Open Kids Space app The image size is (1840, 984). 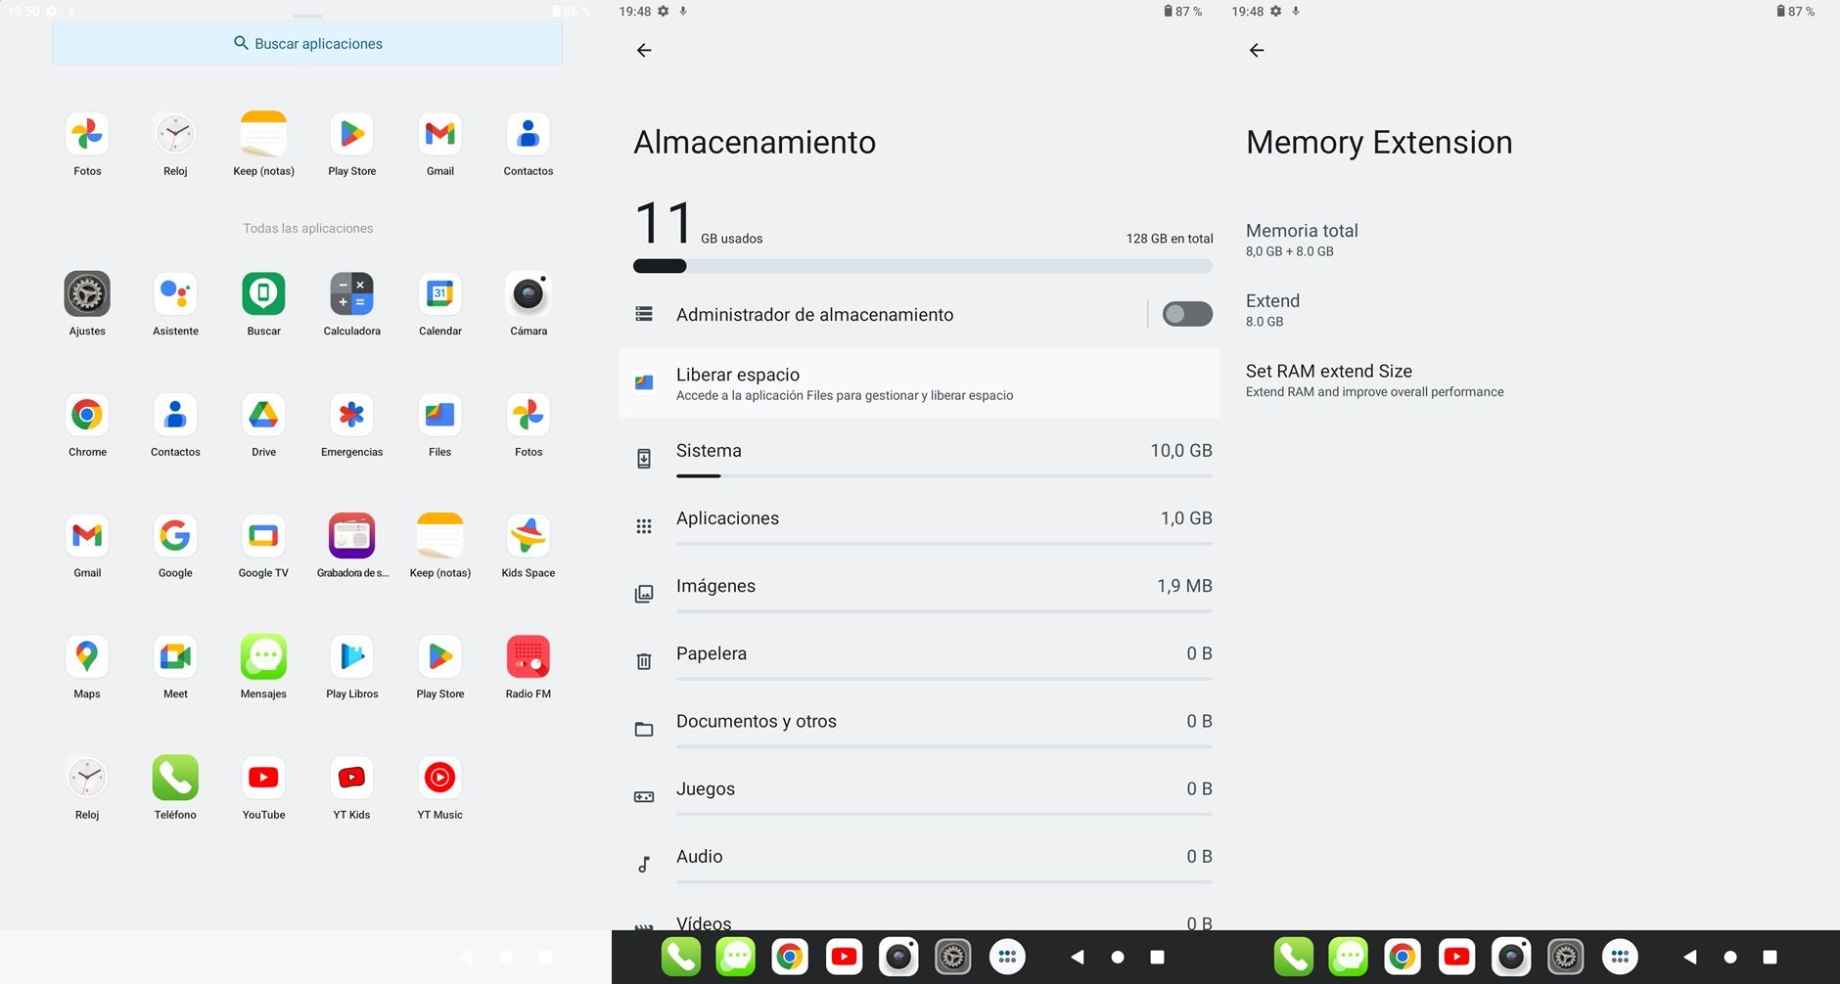[x=528, y=536]
